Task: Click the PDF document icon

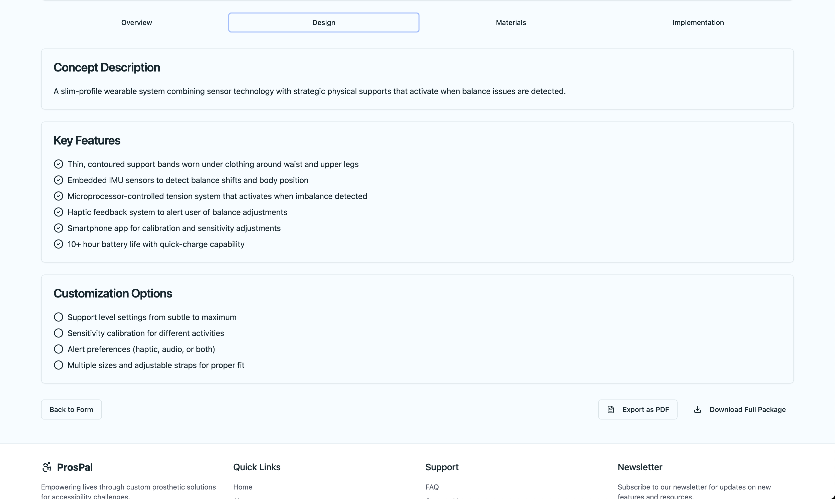Action: 610,409
